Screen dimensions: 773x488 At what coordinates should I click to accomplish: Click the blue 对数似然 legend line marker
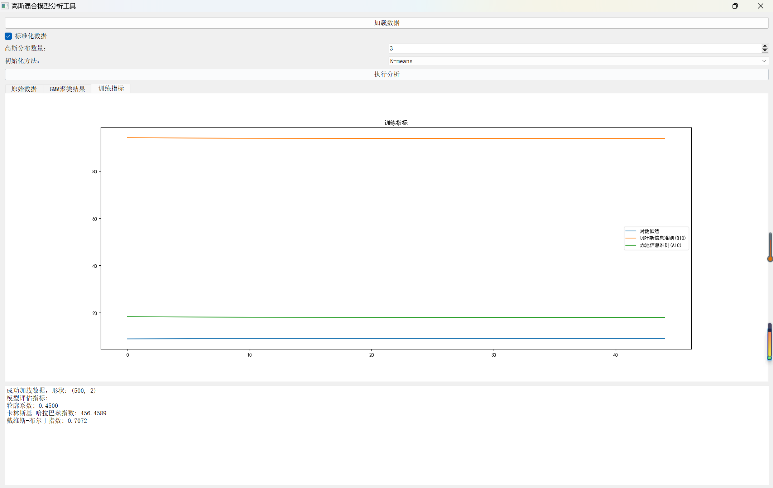(630, 231)
